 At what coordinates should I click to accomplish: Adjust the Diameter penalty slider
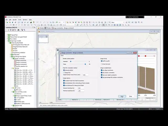[70, 61]
